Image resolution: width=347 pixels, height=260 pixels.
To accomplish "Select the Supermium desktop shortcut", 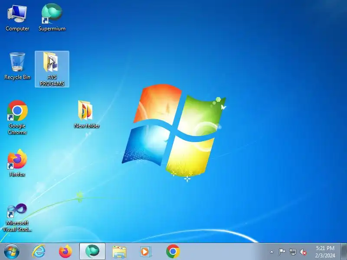I will coord(52,18).
